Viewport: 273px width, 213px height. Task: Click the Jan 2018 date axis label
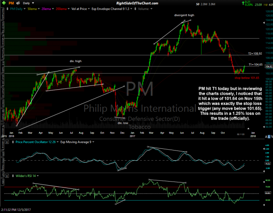point(253,134)
